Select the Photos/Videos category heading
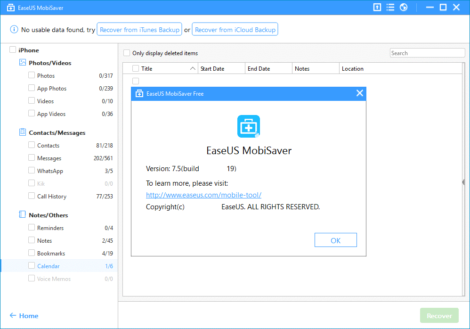The height and width of the screenshot is (329, 470). coord(50,63)
